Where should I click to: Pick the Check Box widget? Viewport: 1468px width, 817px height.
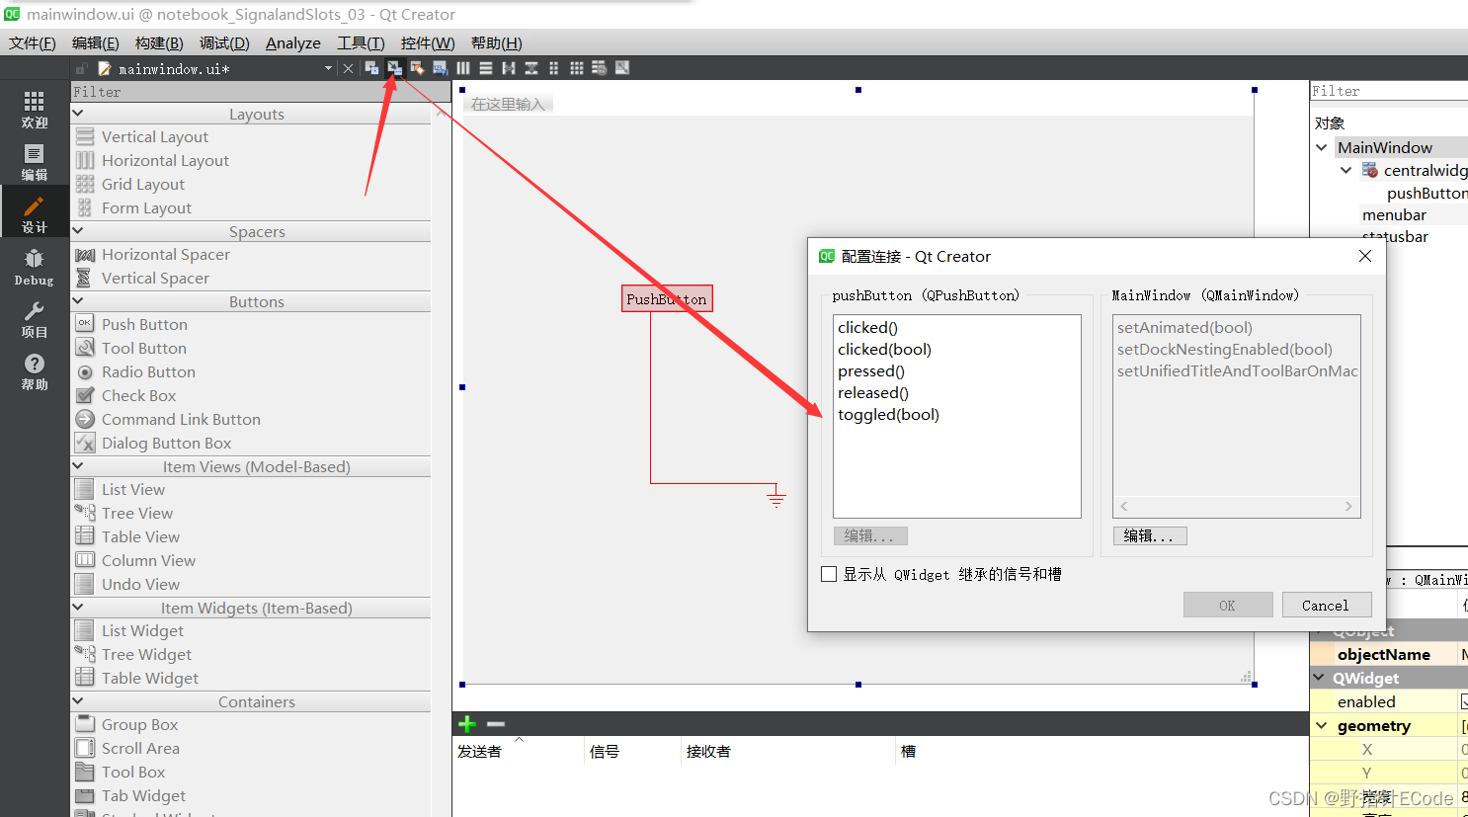(x=138, y=395)
